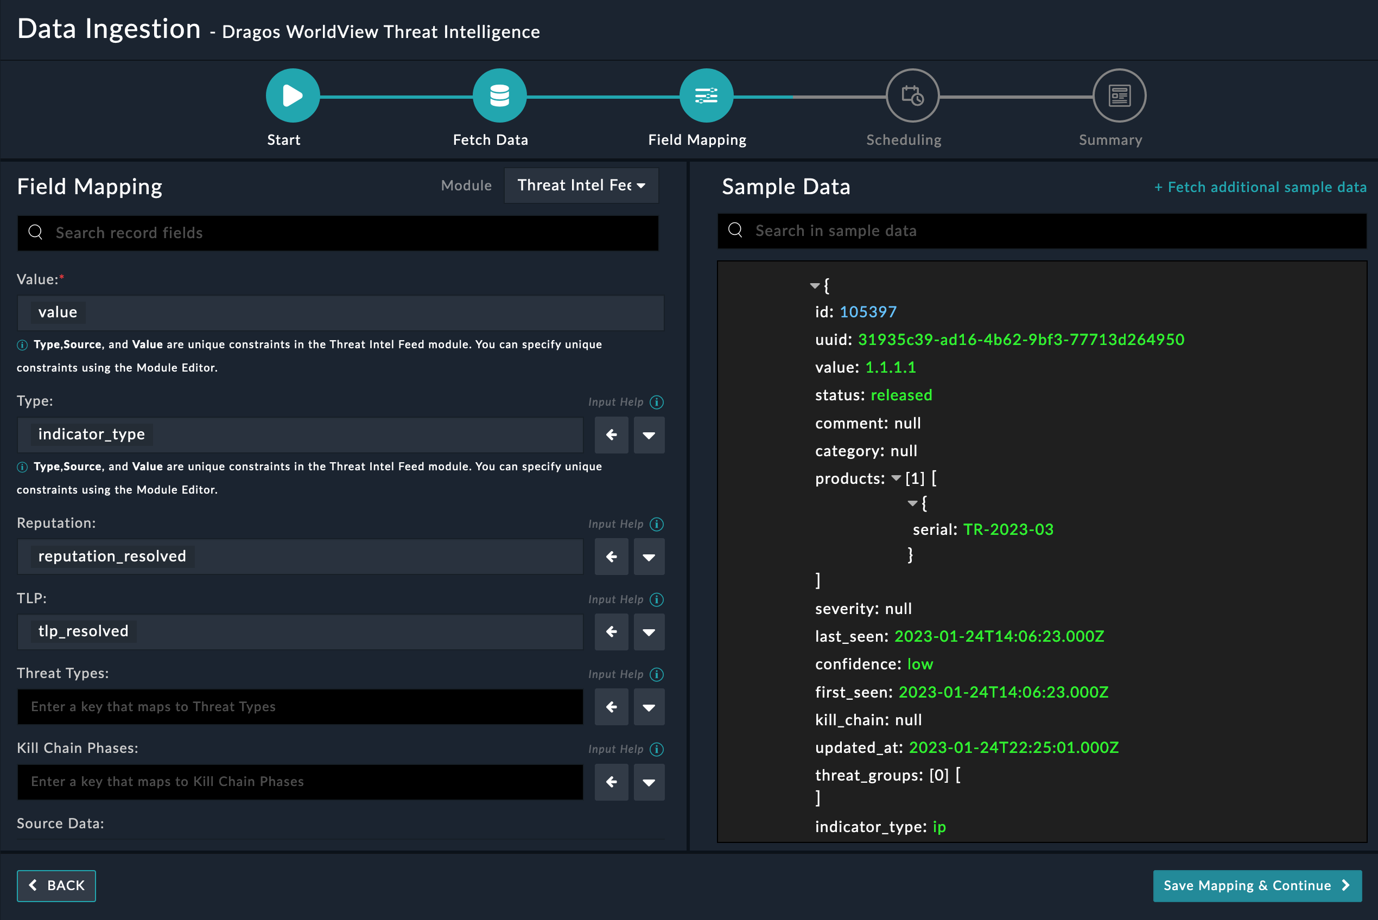
Task: Click the Search record fields box
Action: (x=338, y=233)
